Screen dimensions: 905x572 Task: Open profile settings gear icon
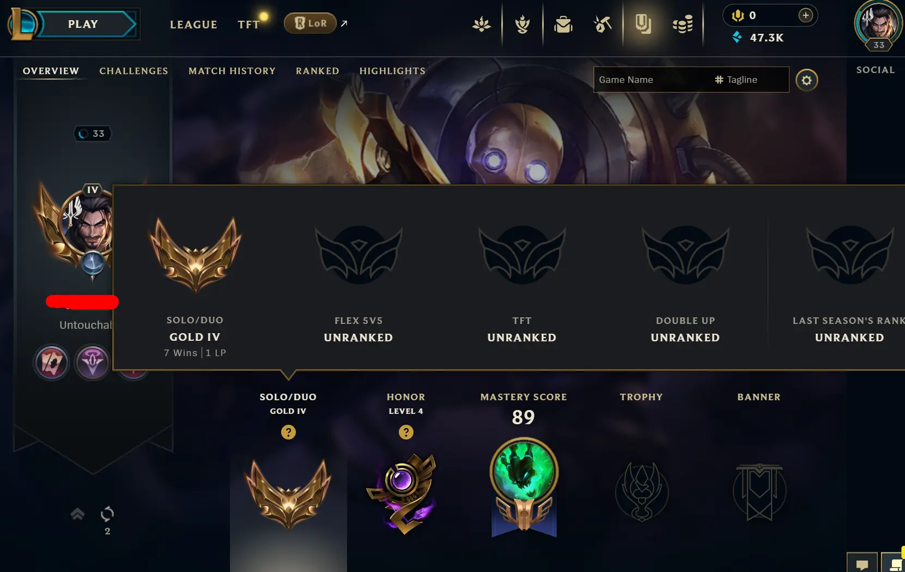806,80
